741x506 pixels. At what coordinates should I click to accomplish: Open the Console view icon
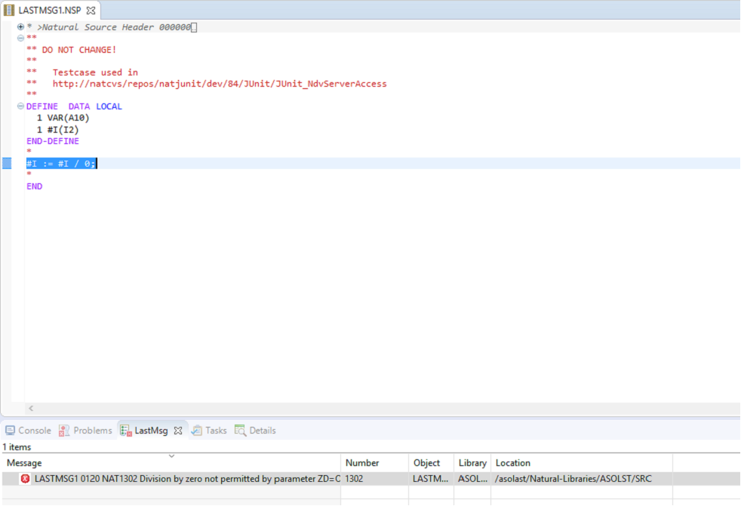(x=10, y=430)
